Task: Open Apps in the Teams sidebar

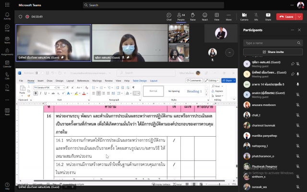Action: click(x=7, y=112)
